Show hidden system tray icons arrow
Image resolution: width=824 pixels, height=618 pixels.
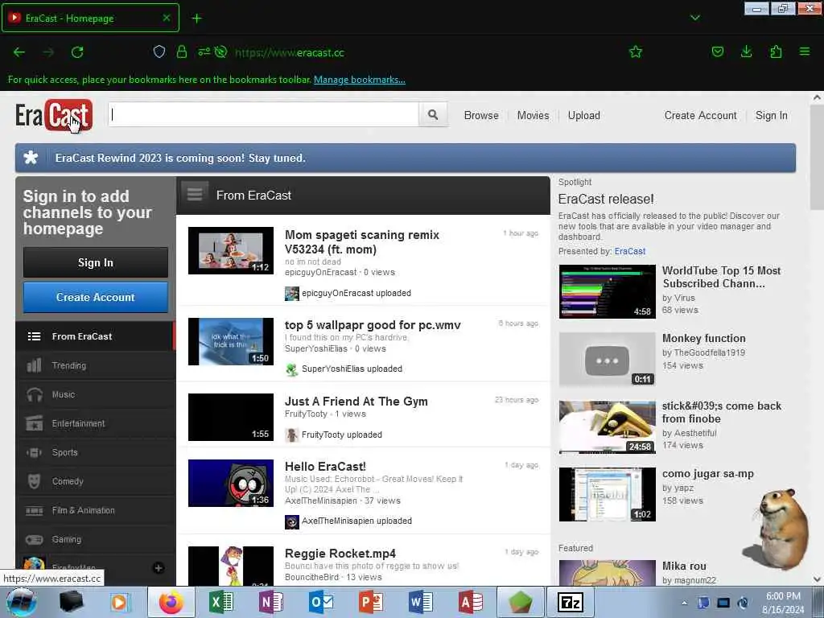[x=684, y=603]
